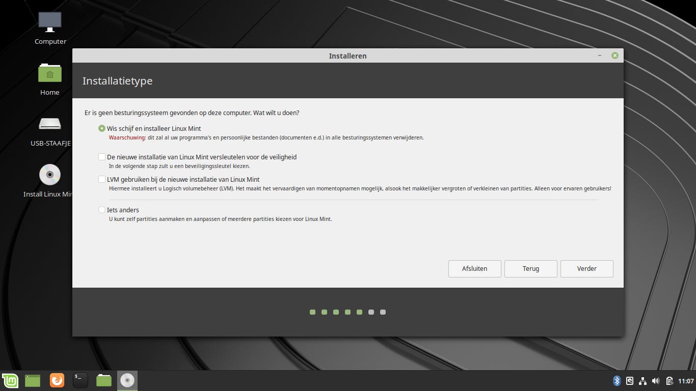Open the battery power tray icon
Screen dimensions: 696x391
click(669, 381)
